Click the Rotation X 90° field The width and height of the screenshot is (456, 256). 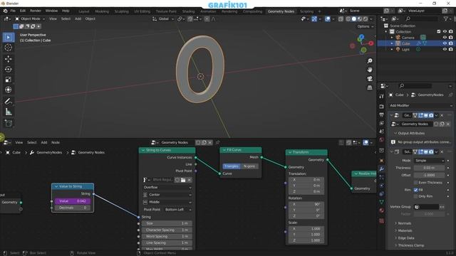point(306,204)
